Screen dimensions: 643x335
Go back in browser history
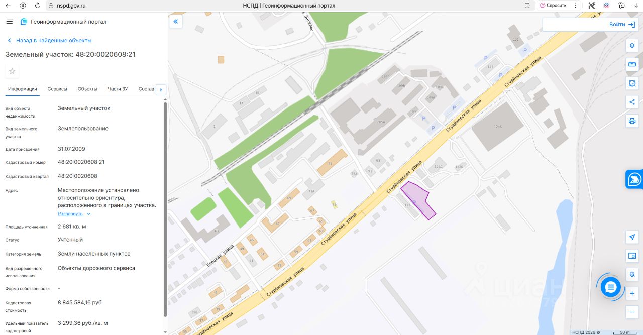[8, 6]
